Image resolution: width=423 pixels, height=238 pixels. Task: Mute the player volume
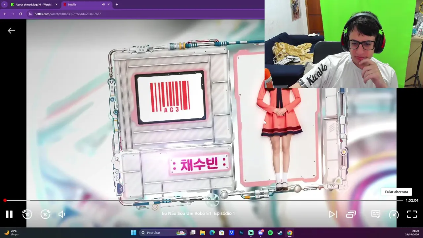tap(62, 214)
